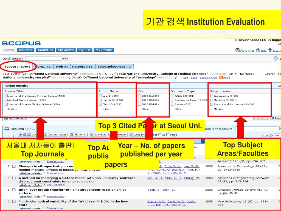This screenshot has height=211, width=281.
Task: Expand More under Document Type
Action: click(x=179, y=109)
